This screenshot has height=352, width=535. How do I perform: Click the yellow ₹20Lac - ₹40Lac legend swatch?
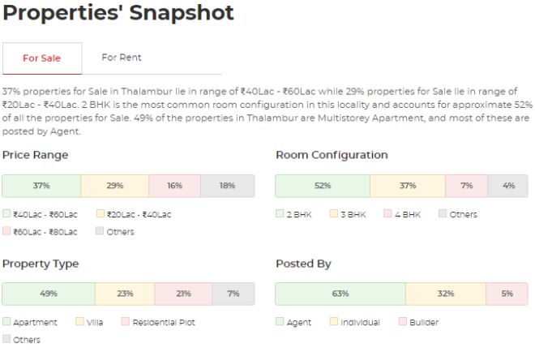(101, 214)
